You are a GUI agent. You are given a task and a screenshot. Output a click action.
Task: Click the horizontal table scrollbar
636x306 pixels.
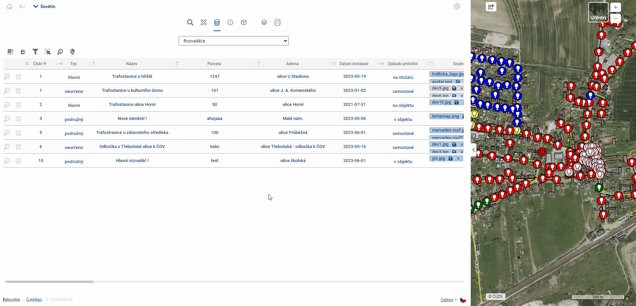pyautogui.click(x=50, y=282)
